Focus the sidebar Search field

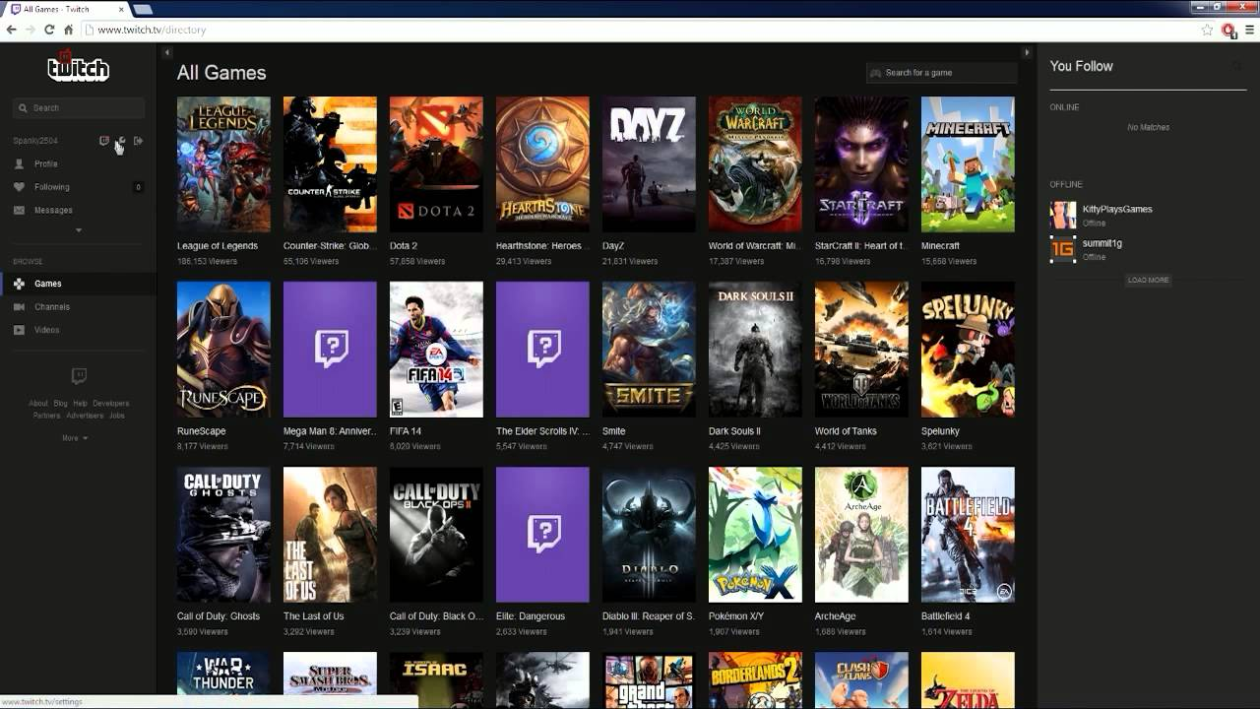pos(79,108)
